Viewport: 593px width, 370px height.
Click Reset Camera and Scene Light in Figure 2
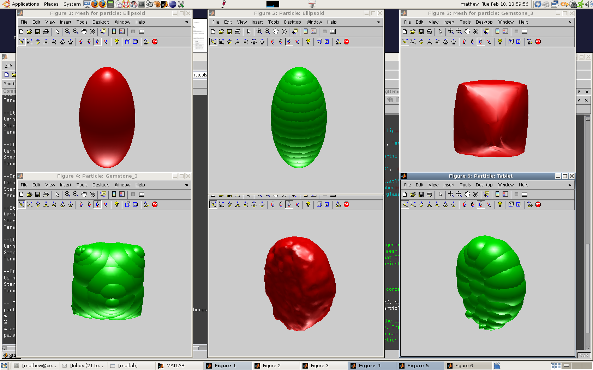(x=338, y=42)
